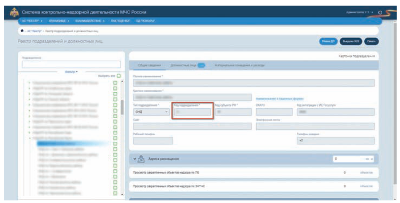Image resolution: width=400 pixels, height=203 pixels.
Task: Click the 'ОКАТО' field
Action: [x=274, y=112]
